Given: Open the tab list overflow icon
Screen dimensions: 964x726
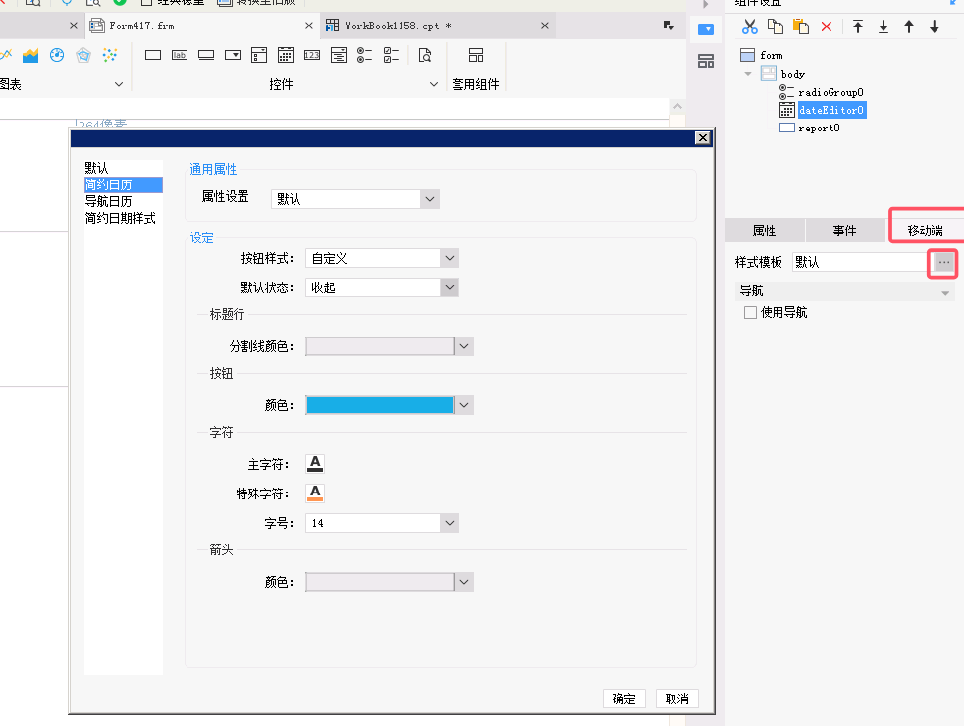Looking at the screenshot, I should point(669,26).
